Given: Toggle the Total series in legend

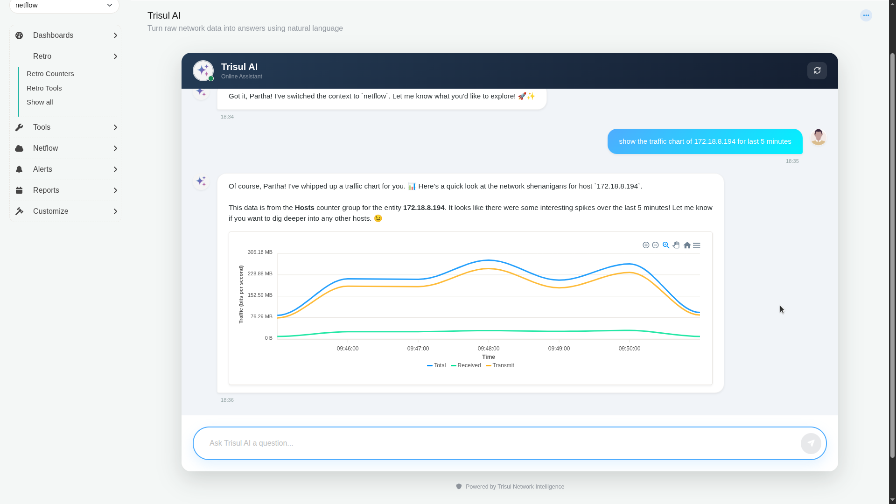Looking at the screenshot, I should coord(436,365).
